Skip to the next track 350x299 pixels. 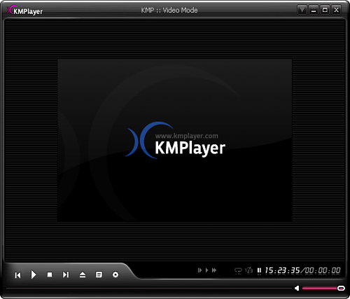(66, 274)
